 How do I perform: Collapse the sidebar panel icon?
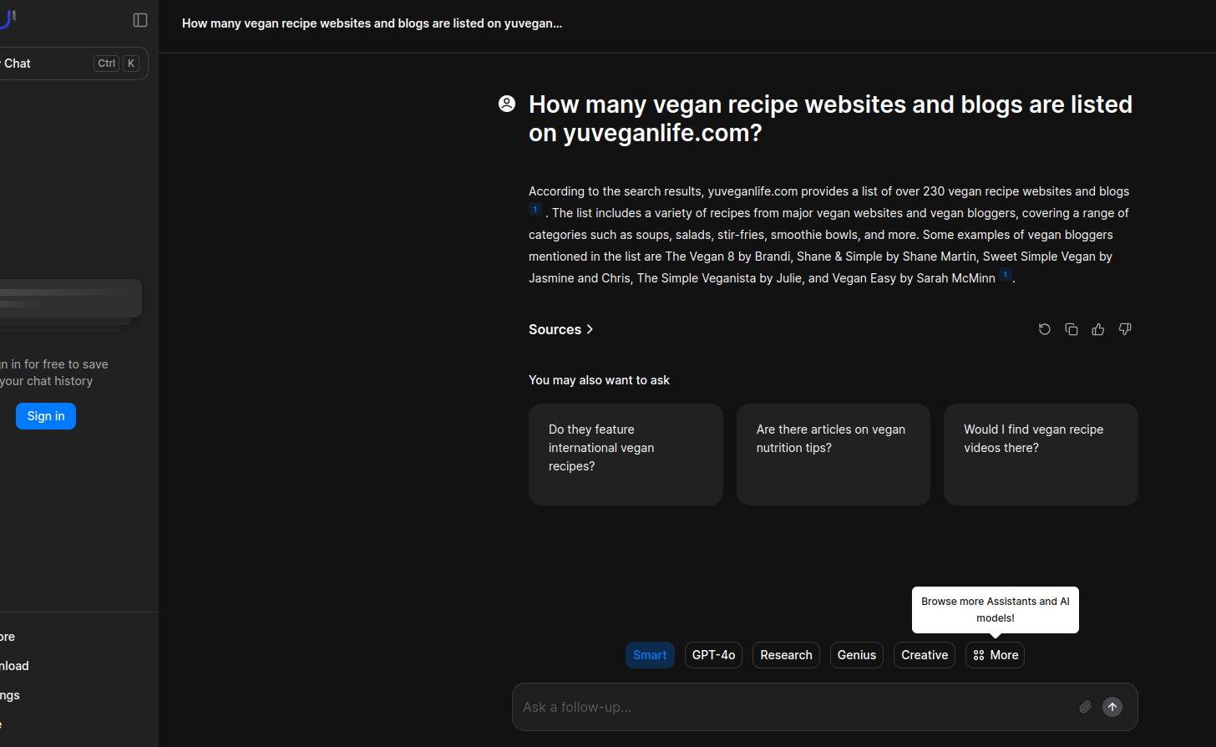[x=140, y=20]
